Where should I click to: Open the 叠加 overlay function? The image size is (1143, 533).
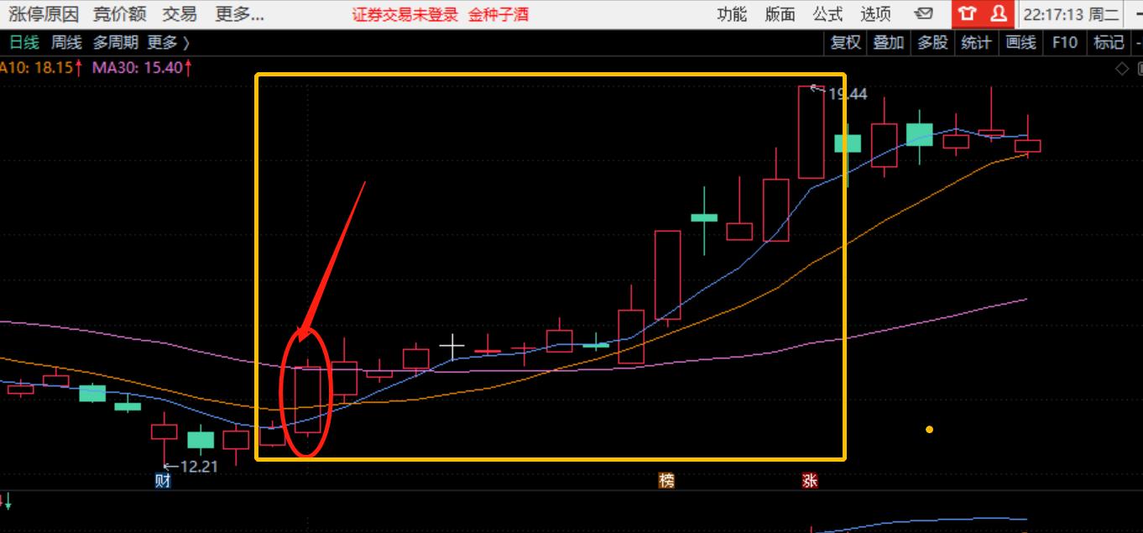tap(888, 42)
